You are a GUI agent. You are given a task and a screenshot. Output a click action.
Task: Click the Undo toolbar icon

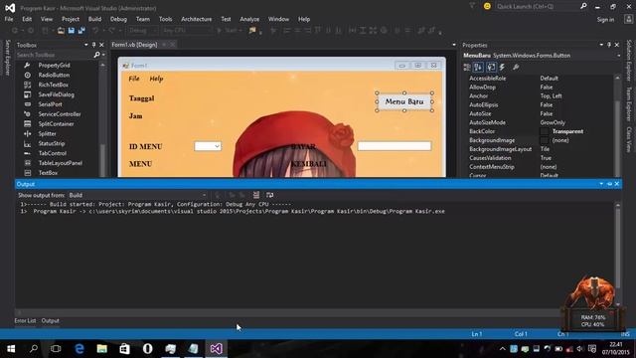(x=95, y=31)
